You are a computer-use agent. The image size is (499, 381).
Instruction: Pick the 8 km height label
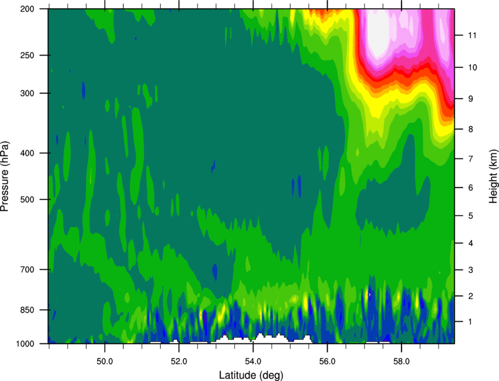point(471,129)
